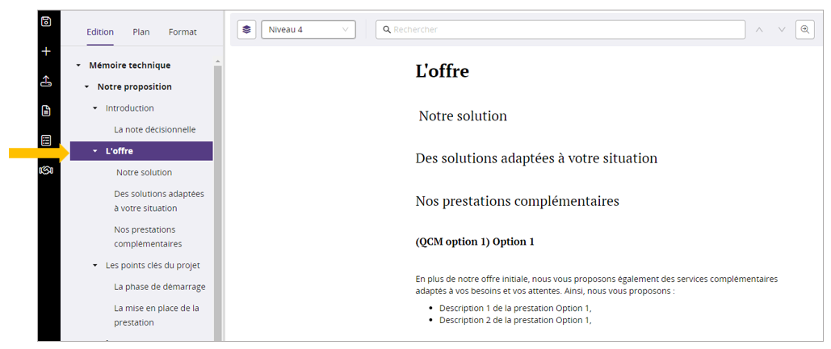Click the layers icon in top toolbar

tap(247, 30)
